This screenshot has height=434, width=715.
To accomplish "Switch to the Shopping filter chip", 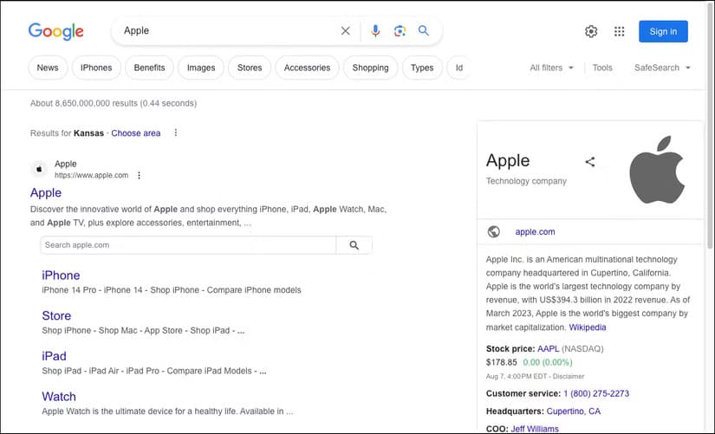I will (370, 68).
